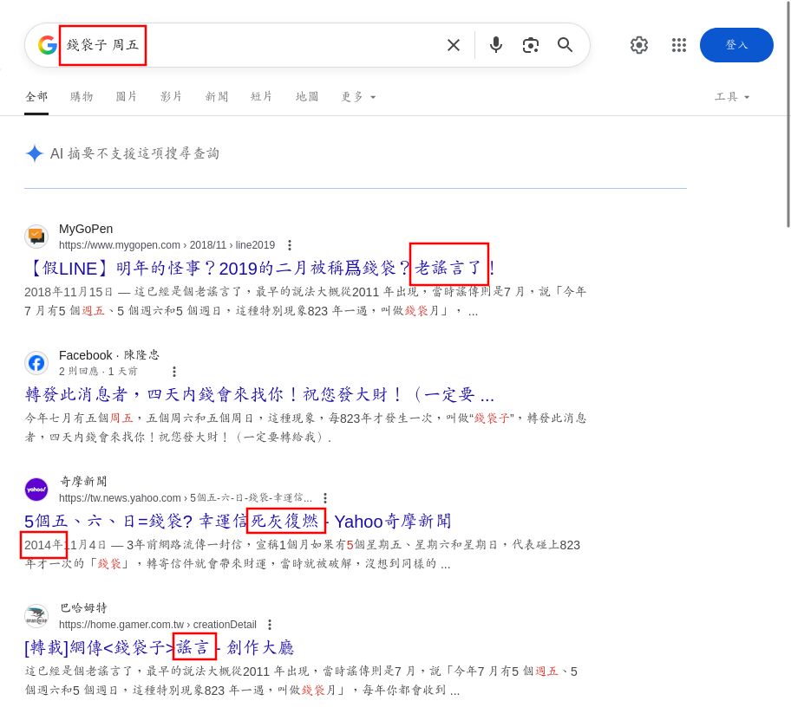
Task: Open the 轉發此消息者 Facebook result link
Action: pyautogui.click(x=258, y=395)
